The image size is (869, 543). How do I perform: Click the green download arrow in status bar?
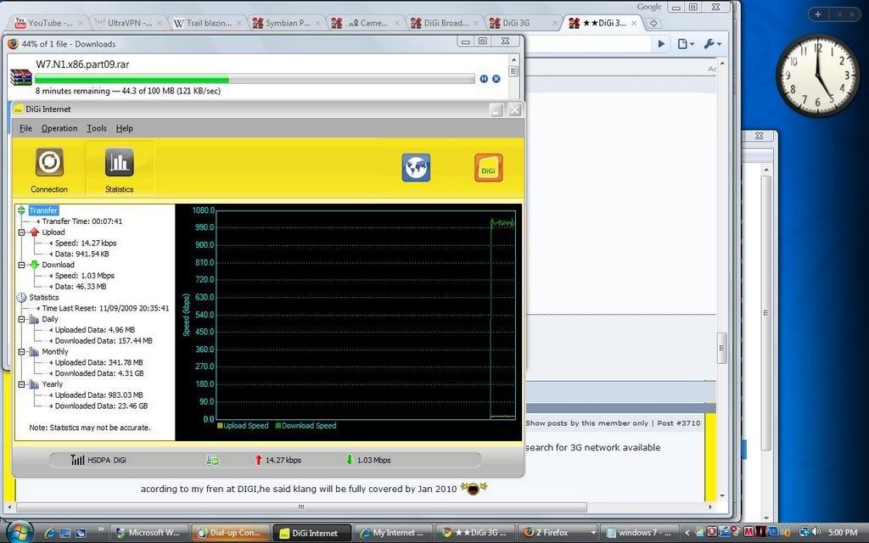tap(349, 460)
